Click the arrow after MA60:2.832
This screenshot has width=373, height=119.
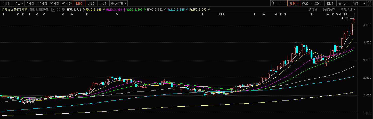coord(165,10)
